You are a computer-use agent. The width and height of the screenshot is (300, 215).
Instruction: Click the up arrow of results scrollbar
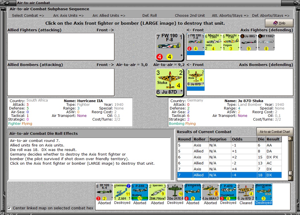point(290,138)
